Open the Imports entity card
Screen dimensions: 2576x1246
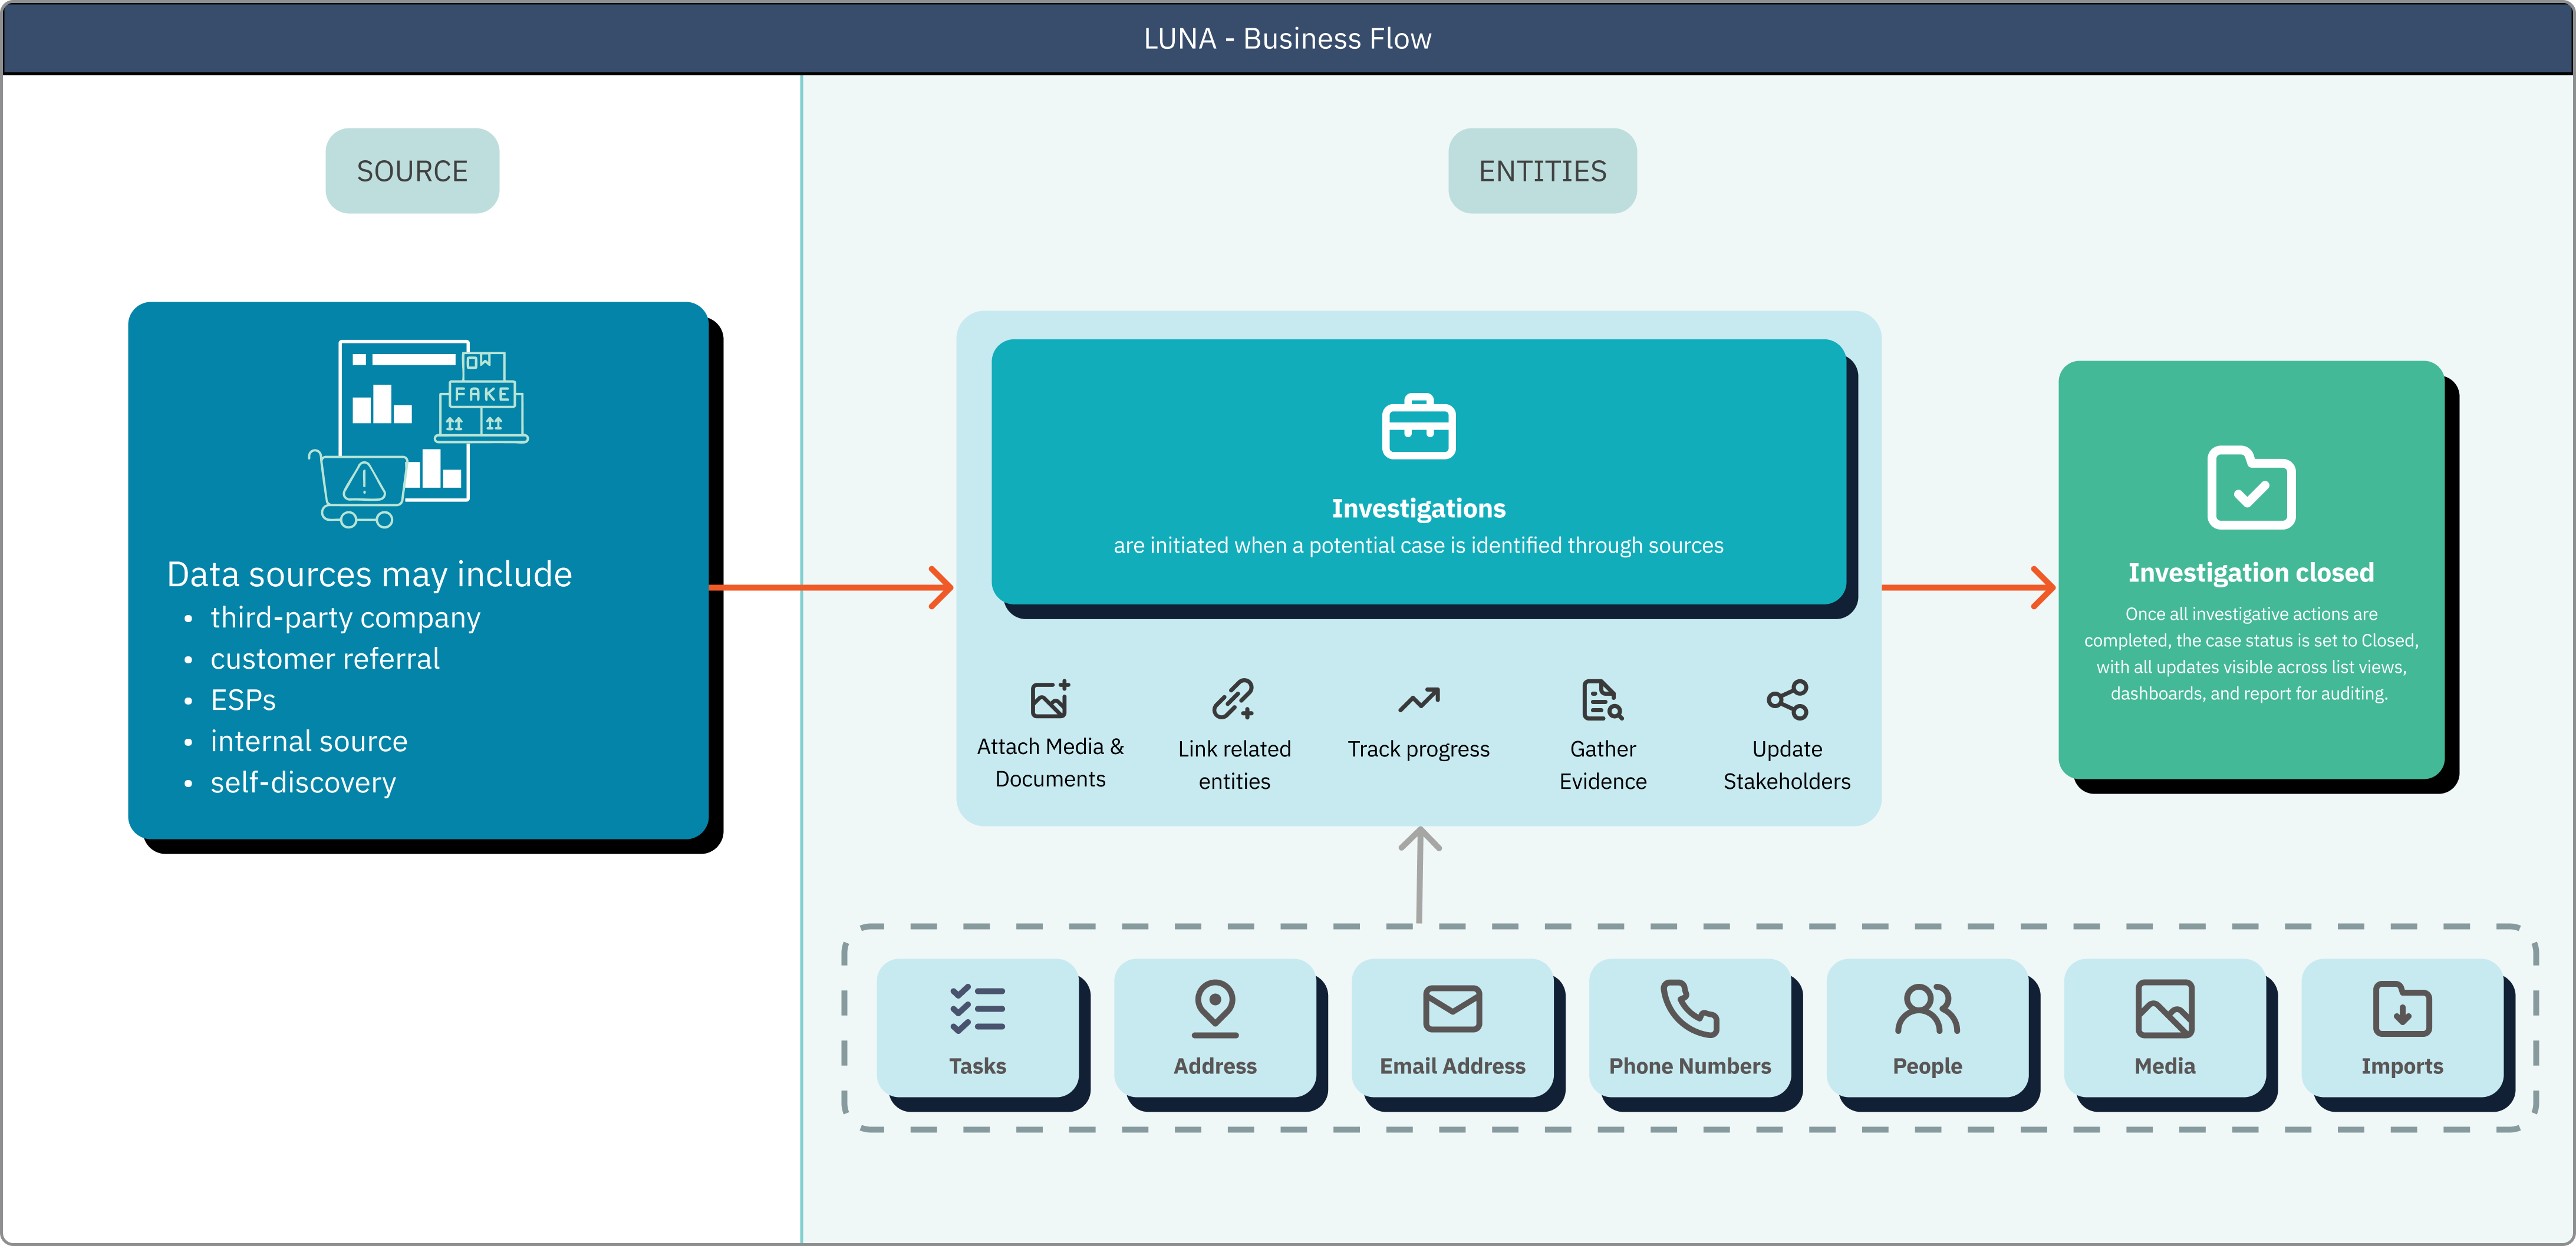(x=2401, y=1027)
